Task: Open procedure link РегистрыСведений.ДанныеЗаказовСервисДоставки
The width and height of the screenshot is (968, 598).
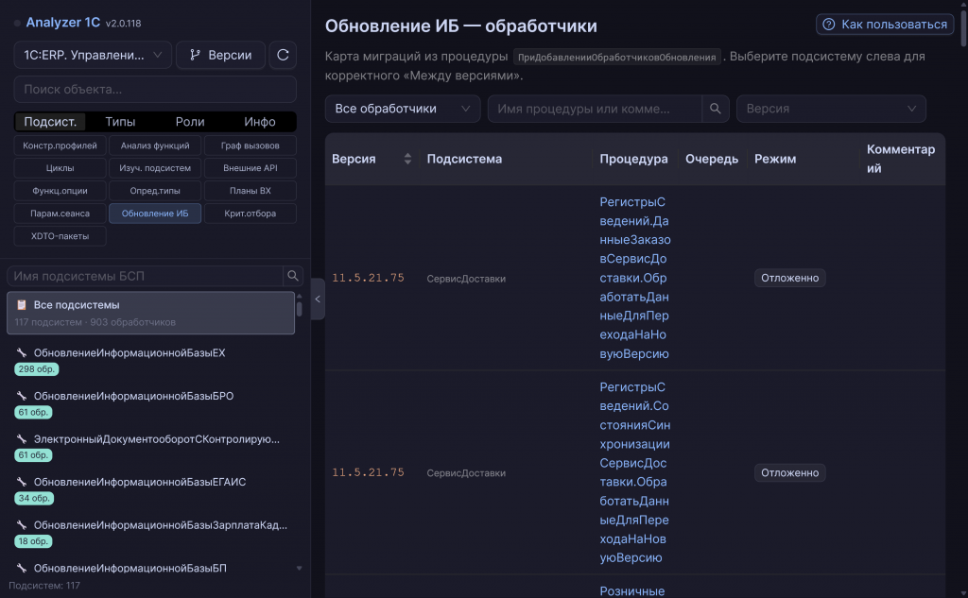Action: click(634, 278)
